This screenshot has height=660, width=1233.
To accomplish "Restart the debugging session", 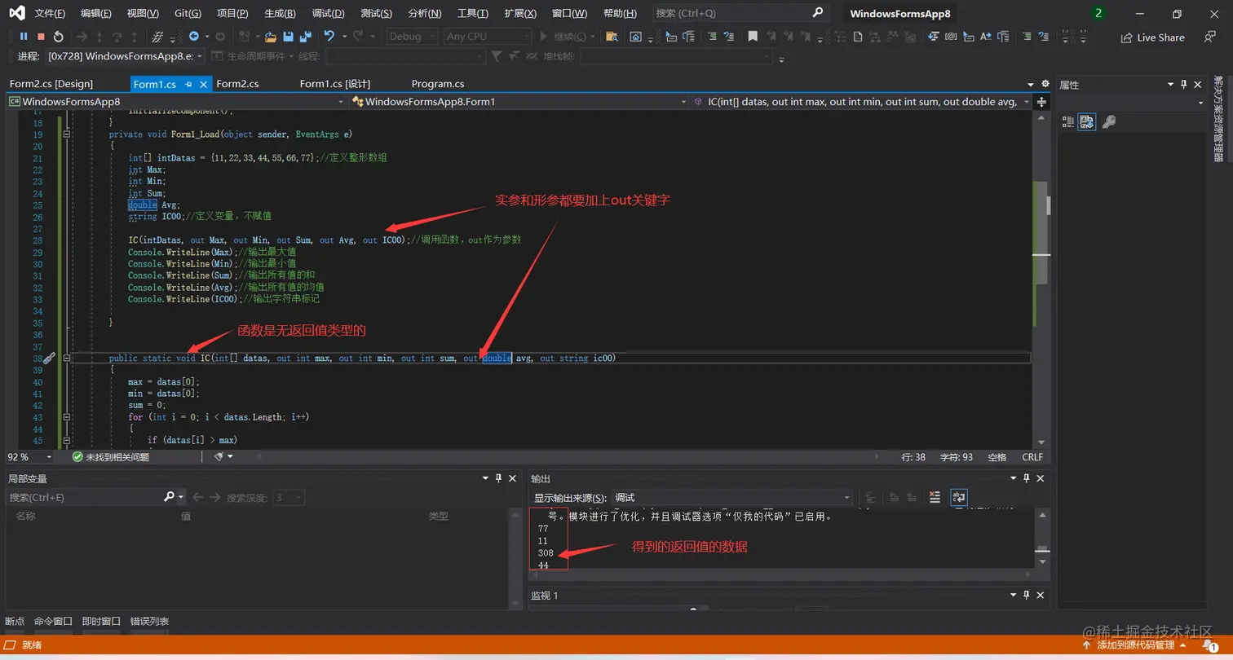I will pyautogui.click(x=59, y=37).
